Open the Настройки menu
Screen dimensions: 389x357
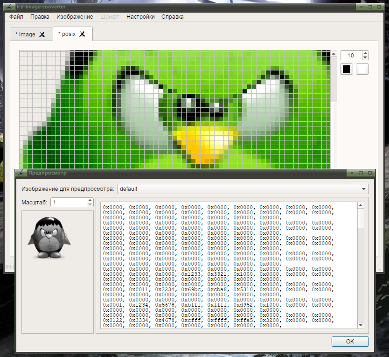tap(140, 17)
